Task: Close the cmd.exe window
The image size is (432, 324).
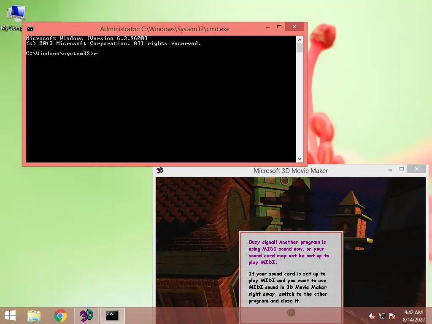Action: tap(294, 27)
